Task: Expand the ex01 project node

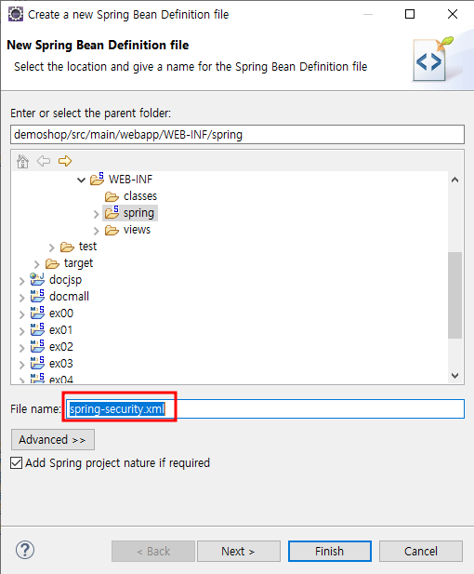Action: coord(22,331)
